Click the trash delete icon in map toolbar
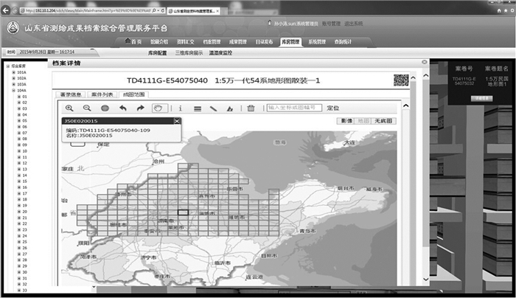The height and width of the screenshot is (298, 516). 251,108
